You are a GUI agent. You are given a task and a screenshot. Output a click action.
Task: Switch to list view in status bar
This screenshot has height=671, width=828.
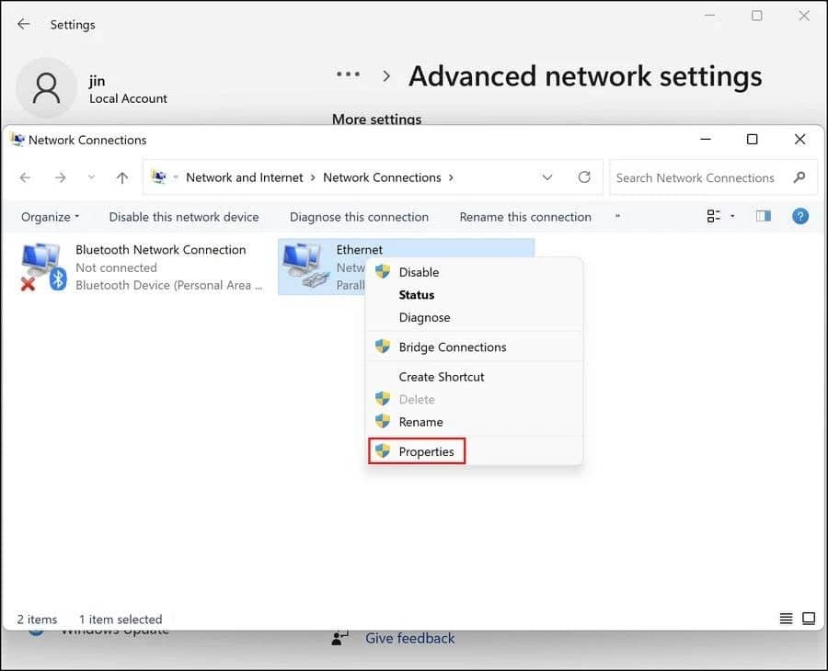[x=785, y=619]
